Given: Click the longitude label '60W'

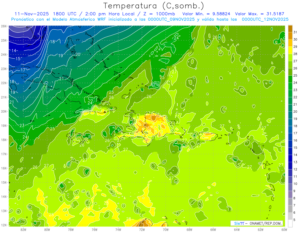Looking at the screenshot, I should 284,229.
